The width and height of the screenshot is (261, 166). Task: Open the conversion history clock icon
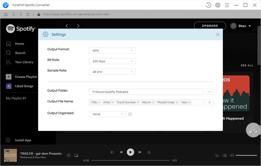pyautogui.click(x=208, y=5)
